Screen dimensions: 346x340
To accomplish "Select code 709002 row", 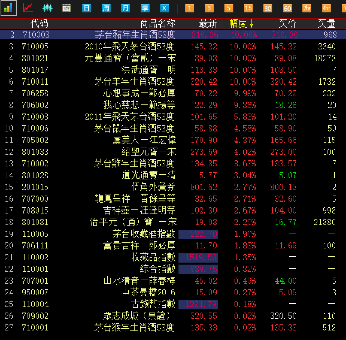I will pyautogui.click(x=173, y=316).
